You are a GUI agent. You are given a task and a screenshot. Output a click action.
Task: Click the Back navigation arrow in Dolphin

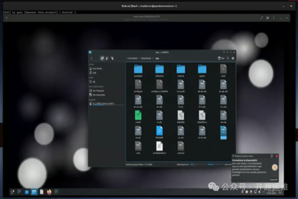pyautogui.click(x=92, y=58)
